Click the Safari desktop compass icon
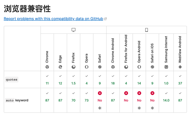The image size is (192, 114). point(100,67)
